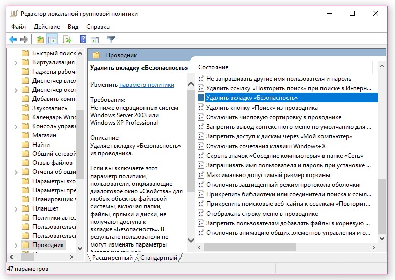Expand the «Консоль управл» tree node
The width and height of the screenshot is (395, 280).
(x=16, y=126)
